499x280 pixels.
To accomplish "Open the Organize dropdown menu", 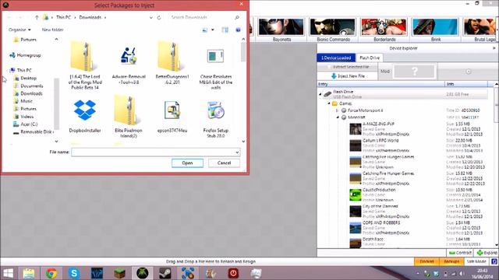I will point(19,30).
